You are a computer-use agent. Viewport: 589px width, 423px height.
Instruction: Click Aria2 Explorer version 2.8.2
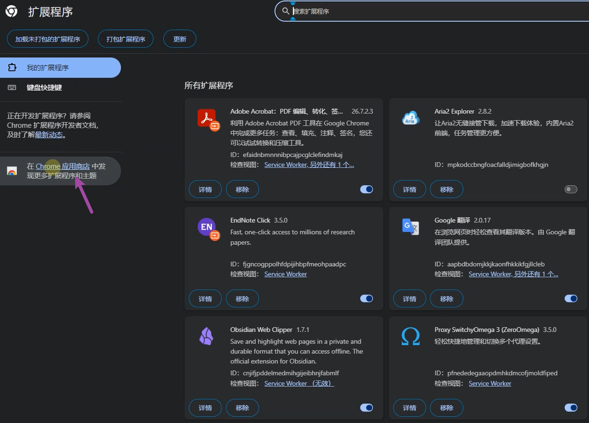(x=484, y=111)
